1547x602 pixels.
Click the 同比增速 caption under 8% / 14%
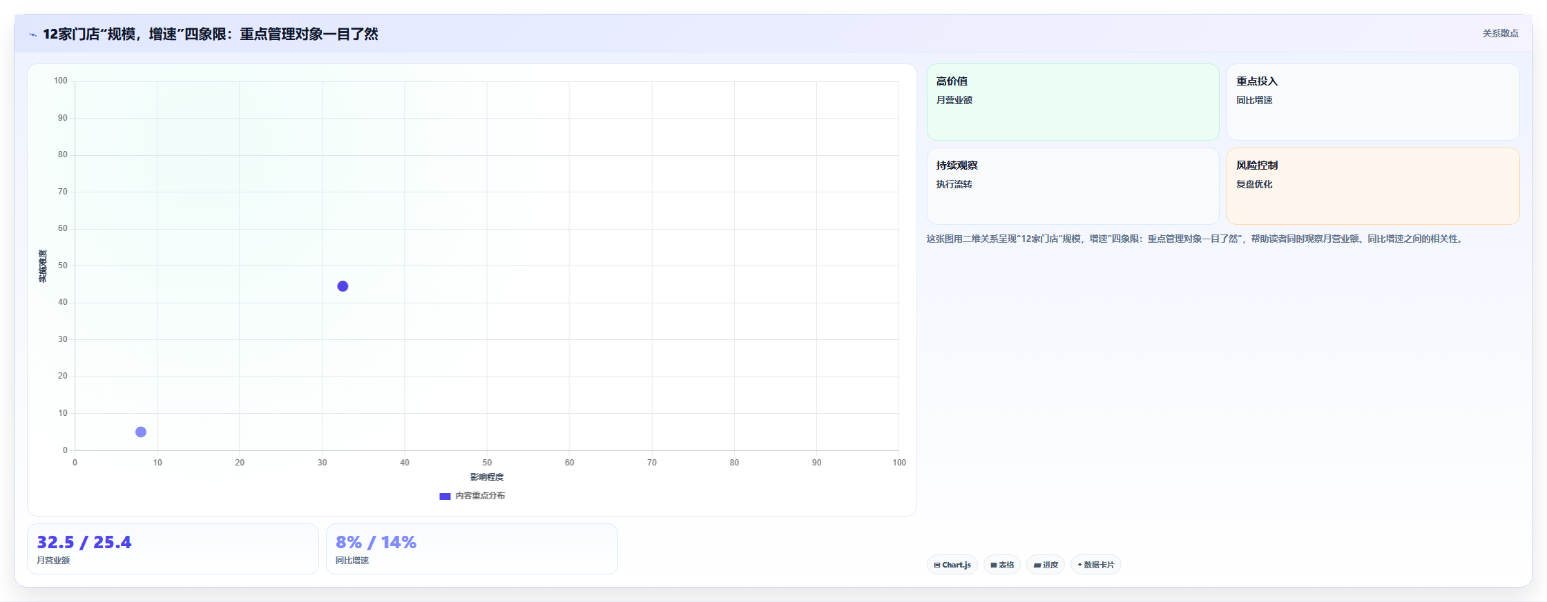click(352, 561)
